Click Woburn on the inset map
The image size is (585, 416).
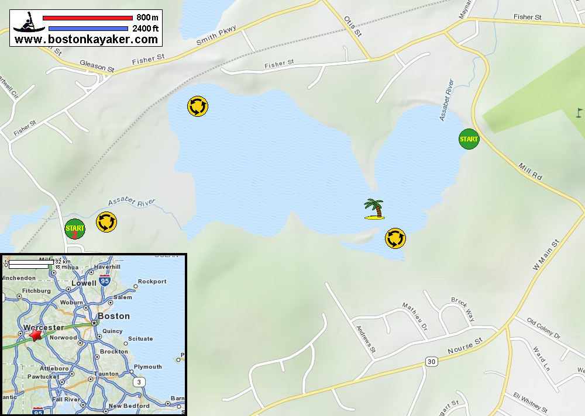71,302
